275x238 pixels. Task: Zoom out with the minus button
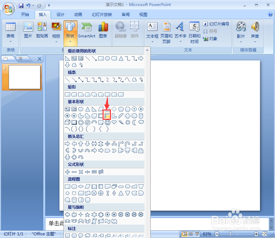[217, 234]
